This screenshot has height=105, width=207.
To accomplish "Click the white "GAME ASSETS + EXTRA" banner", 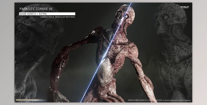I will [x=47, y=14].
